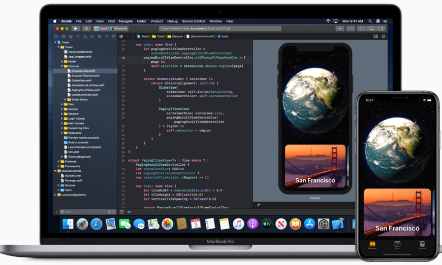
Task: Expand the LocationAlgorithms package triangle
Action: [x=55, y=195]
